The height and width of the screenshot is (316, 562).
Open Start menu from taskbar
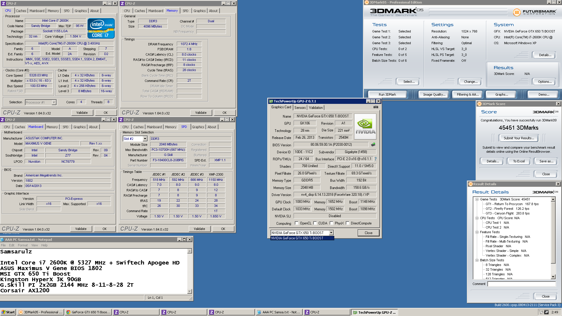click(x=8, y=312)
